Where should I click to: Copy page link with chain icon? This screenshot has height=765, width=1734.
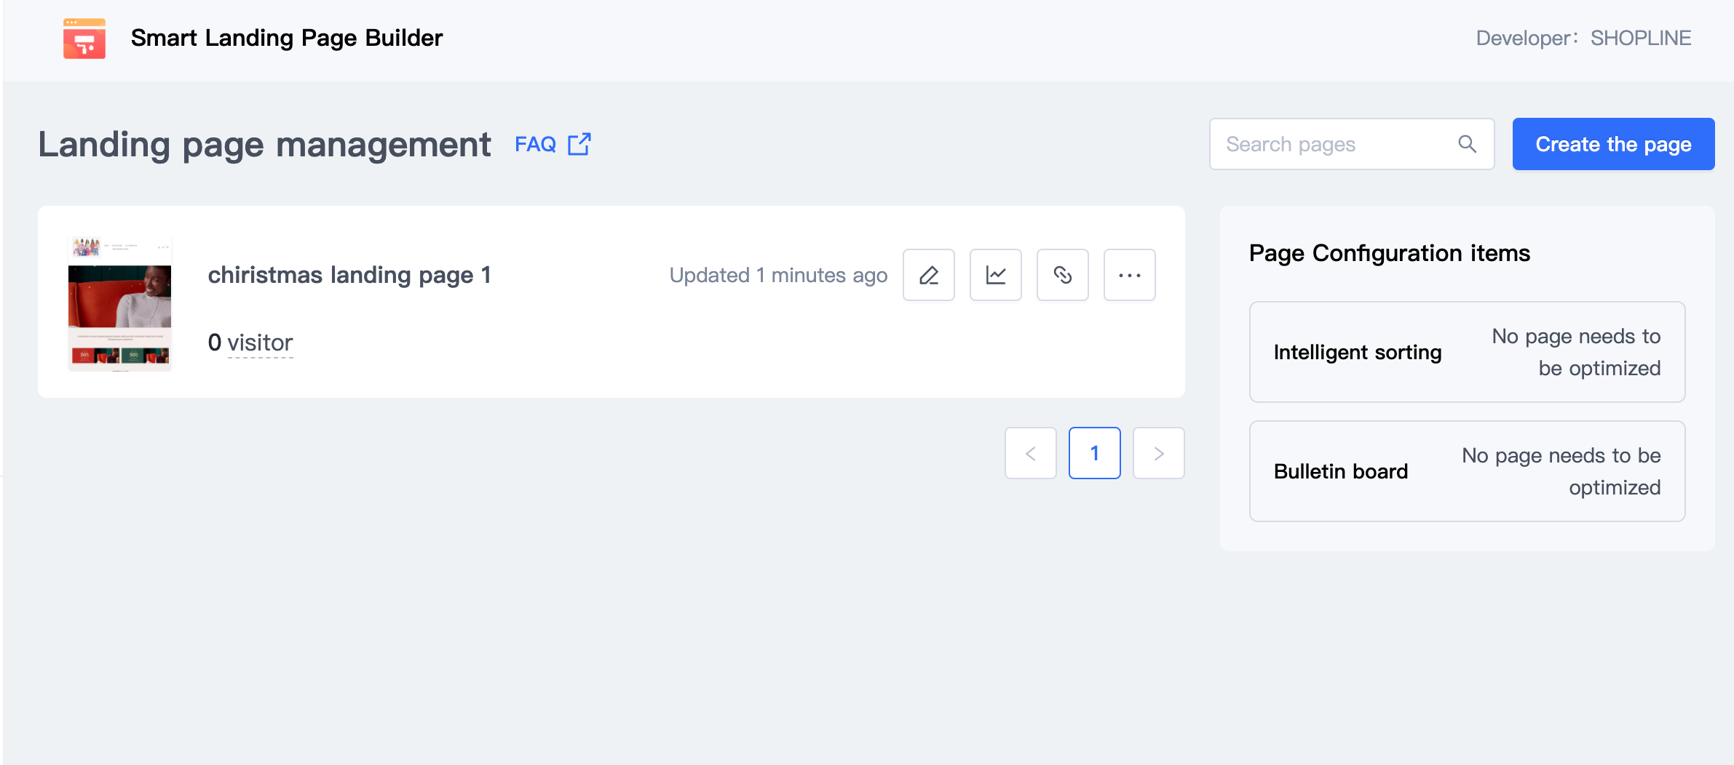point(1062,275)
